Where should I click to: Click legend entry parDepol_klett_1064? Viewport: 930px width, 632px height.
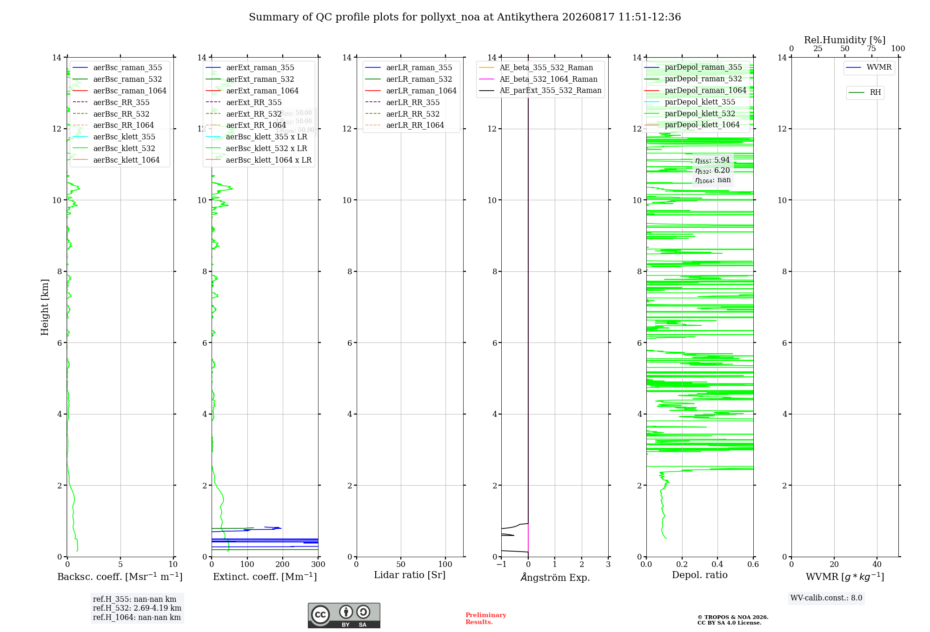click(692, 125)
